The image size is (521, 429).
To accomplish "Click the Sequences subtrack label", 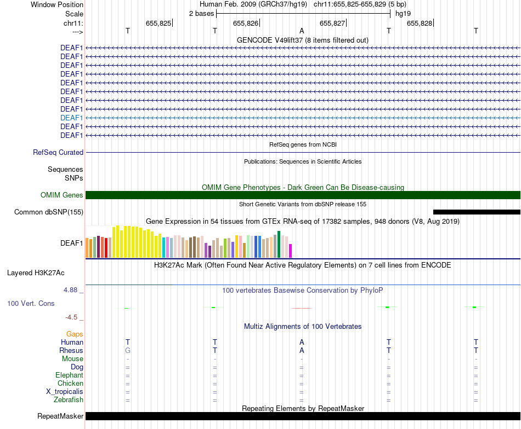I will coord(65,170).
